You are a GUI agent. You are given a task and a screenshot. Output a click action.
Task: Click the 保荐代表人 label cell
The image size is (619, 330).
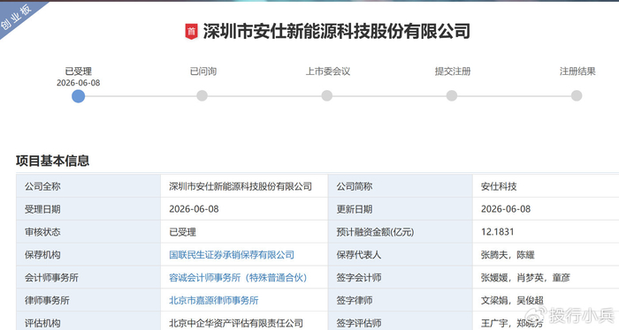401,255
